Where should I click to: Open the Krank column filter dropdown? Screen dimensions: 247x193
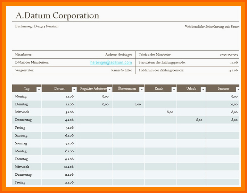[174, 90]
